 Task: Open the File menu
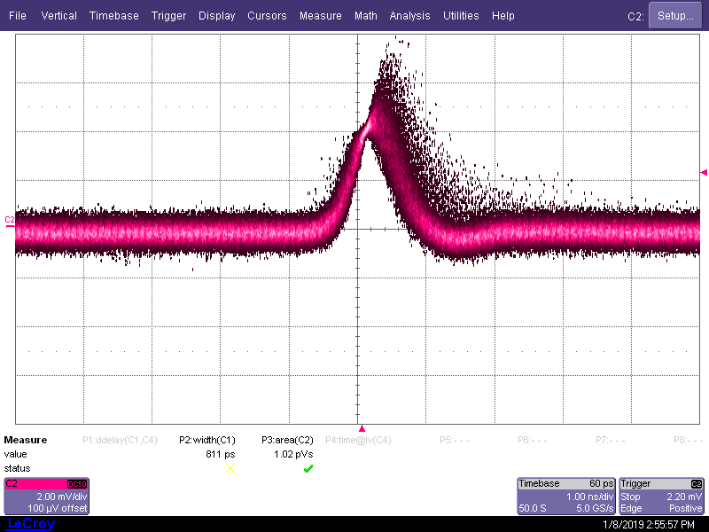pyautogui.click(x=18, y=16)
